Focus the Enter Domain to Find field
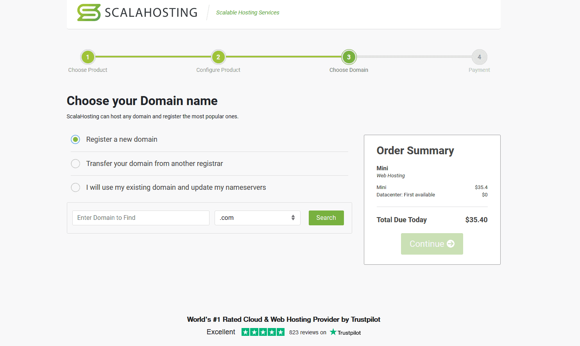Screen dimensions: 580x346 click(141, 218)
